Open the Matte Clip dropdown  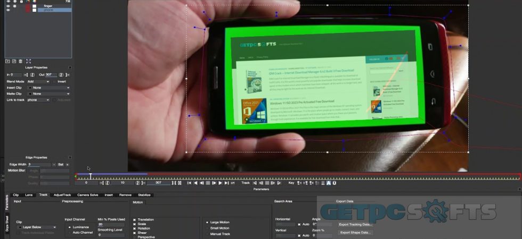pos(48,93)
